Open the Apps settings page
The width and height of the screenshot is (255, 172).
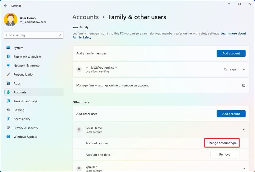[17, 84]
